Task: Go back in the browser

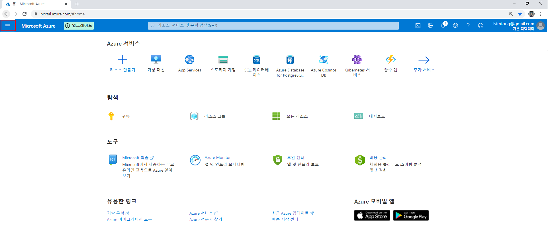Action: click(x=6, y=14)
